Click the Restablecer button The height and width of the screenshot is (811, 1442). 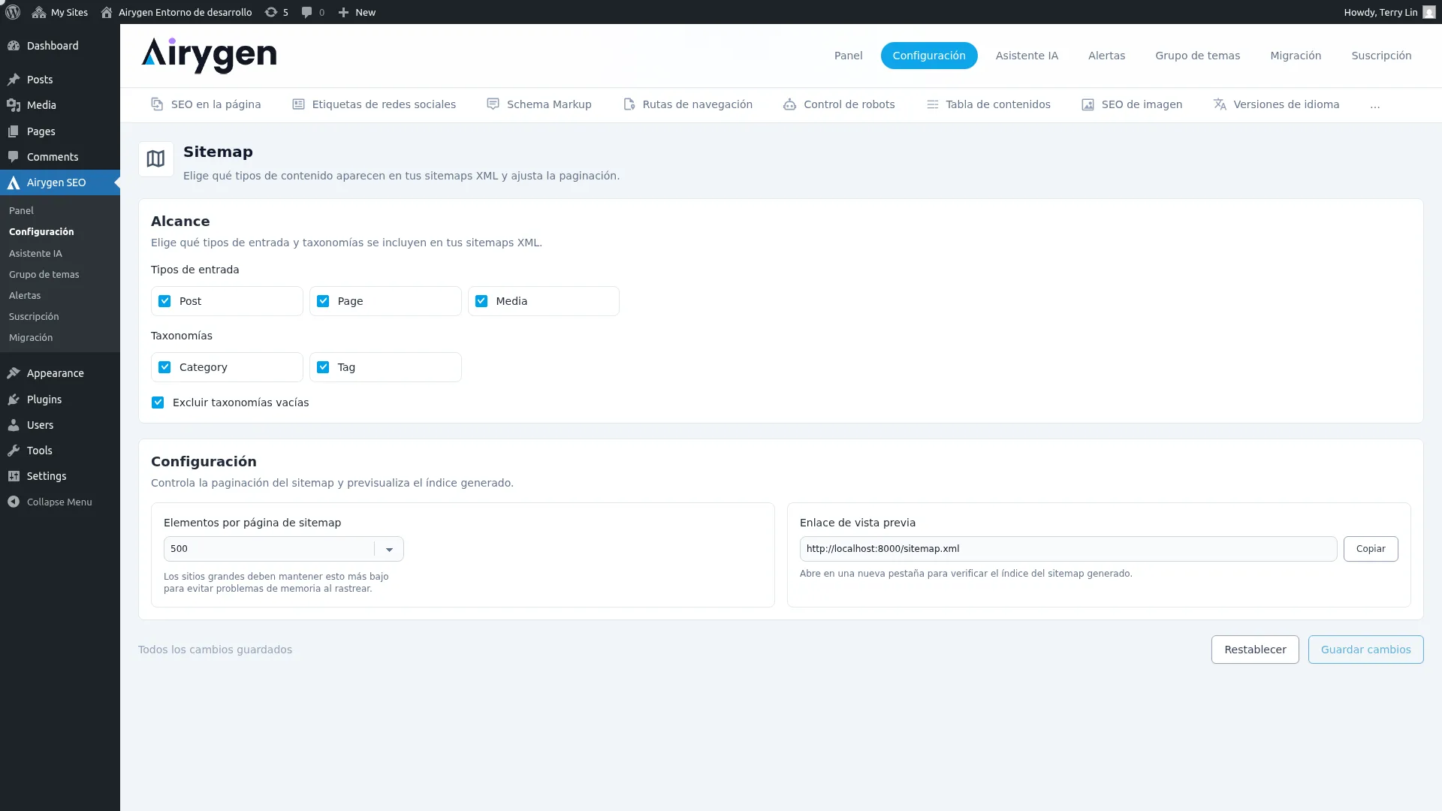(1255, 650)
